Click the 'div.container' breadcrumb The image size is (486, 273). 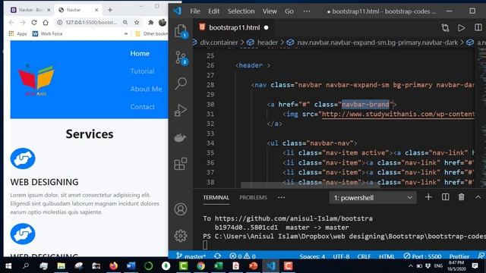pos(219,42)
